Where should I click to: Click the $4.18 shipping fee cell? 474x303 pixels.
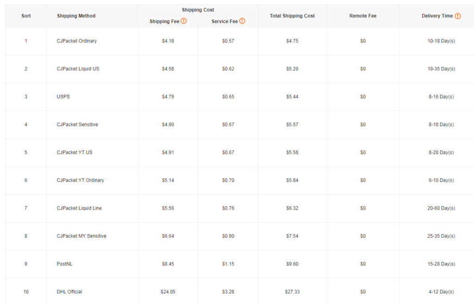point(168,41)
